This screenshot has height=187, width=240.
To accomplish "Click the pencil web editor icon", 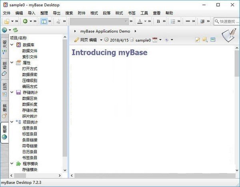I will coord(76,40).
